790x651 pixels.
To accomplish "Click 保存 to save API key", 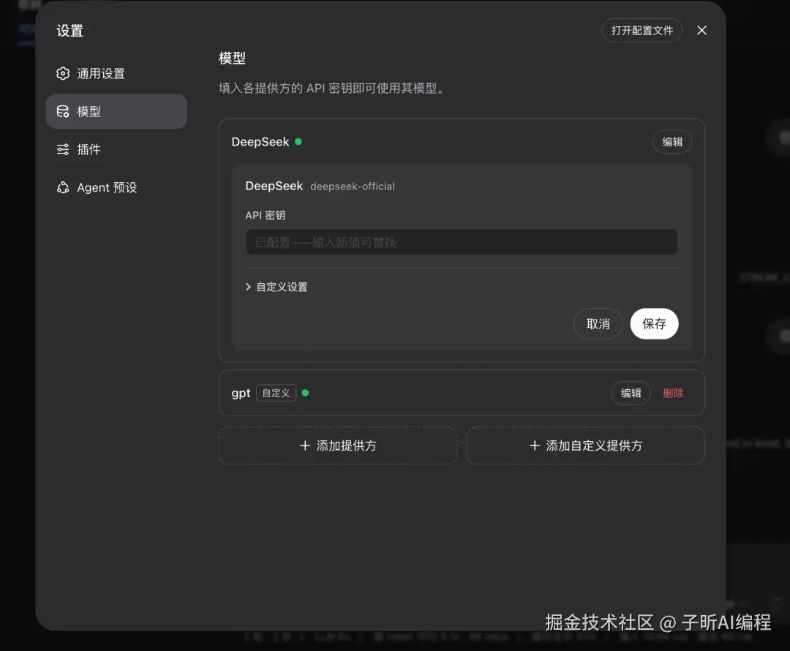I will coord(654,323).
